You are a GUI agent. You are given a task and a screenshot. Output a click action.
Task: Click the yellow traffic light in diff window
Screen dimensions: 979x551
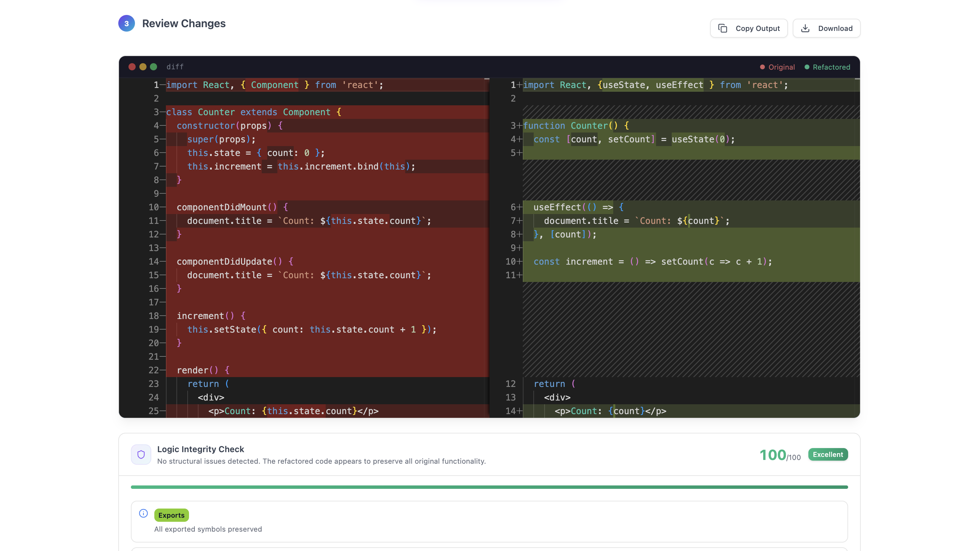[142, 67]
